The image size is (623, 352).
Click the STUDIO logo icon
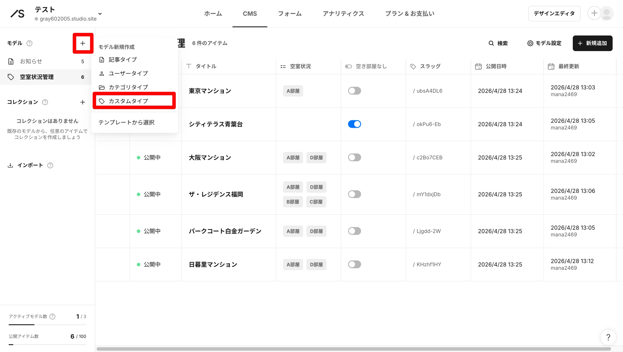[x=17, y=14]
